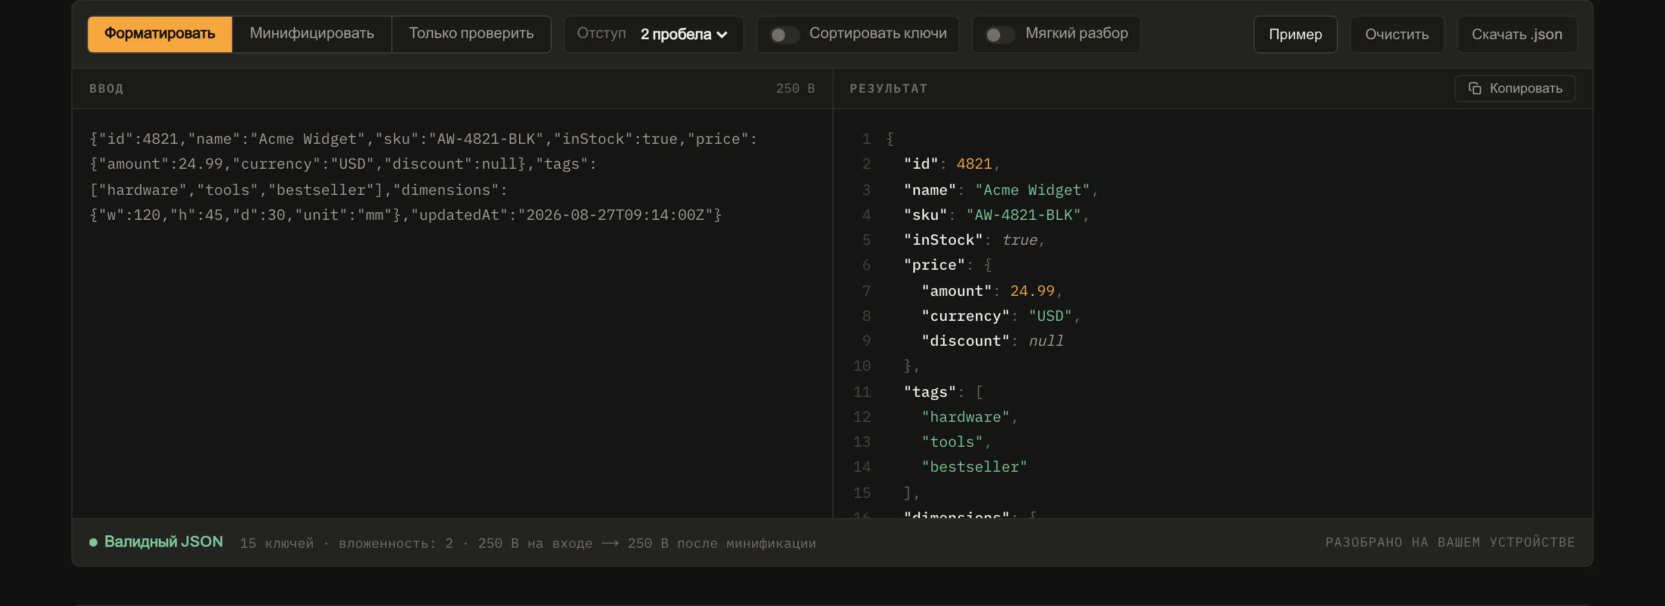Click the "tools" array item
The height and width of the screenshot is (606, 1665).
952,442
